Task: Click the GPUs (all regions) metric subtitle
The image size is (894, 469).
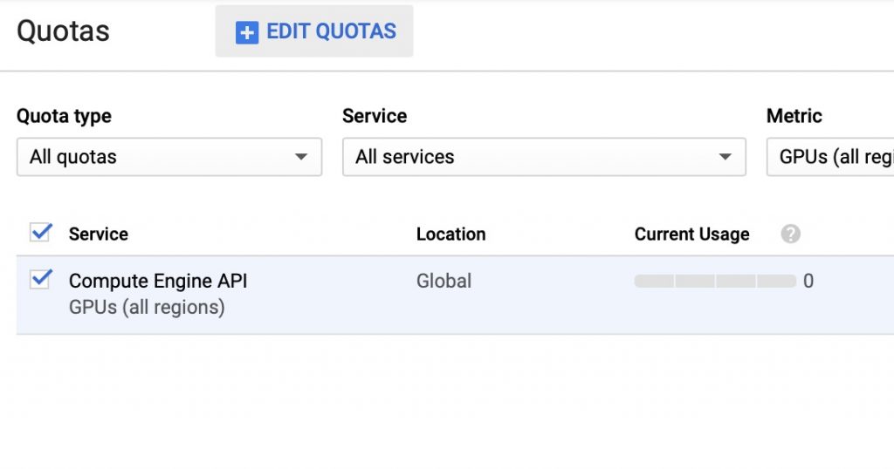Action: (x=147, y=308)
